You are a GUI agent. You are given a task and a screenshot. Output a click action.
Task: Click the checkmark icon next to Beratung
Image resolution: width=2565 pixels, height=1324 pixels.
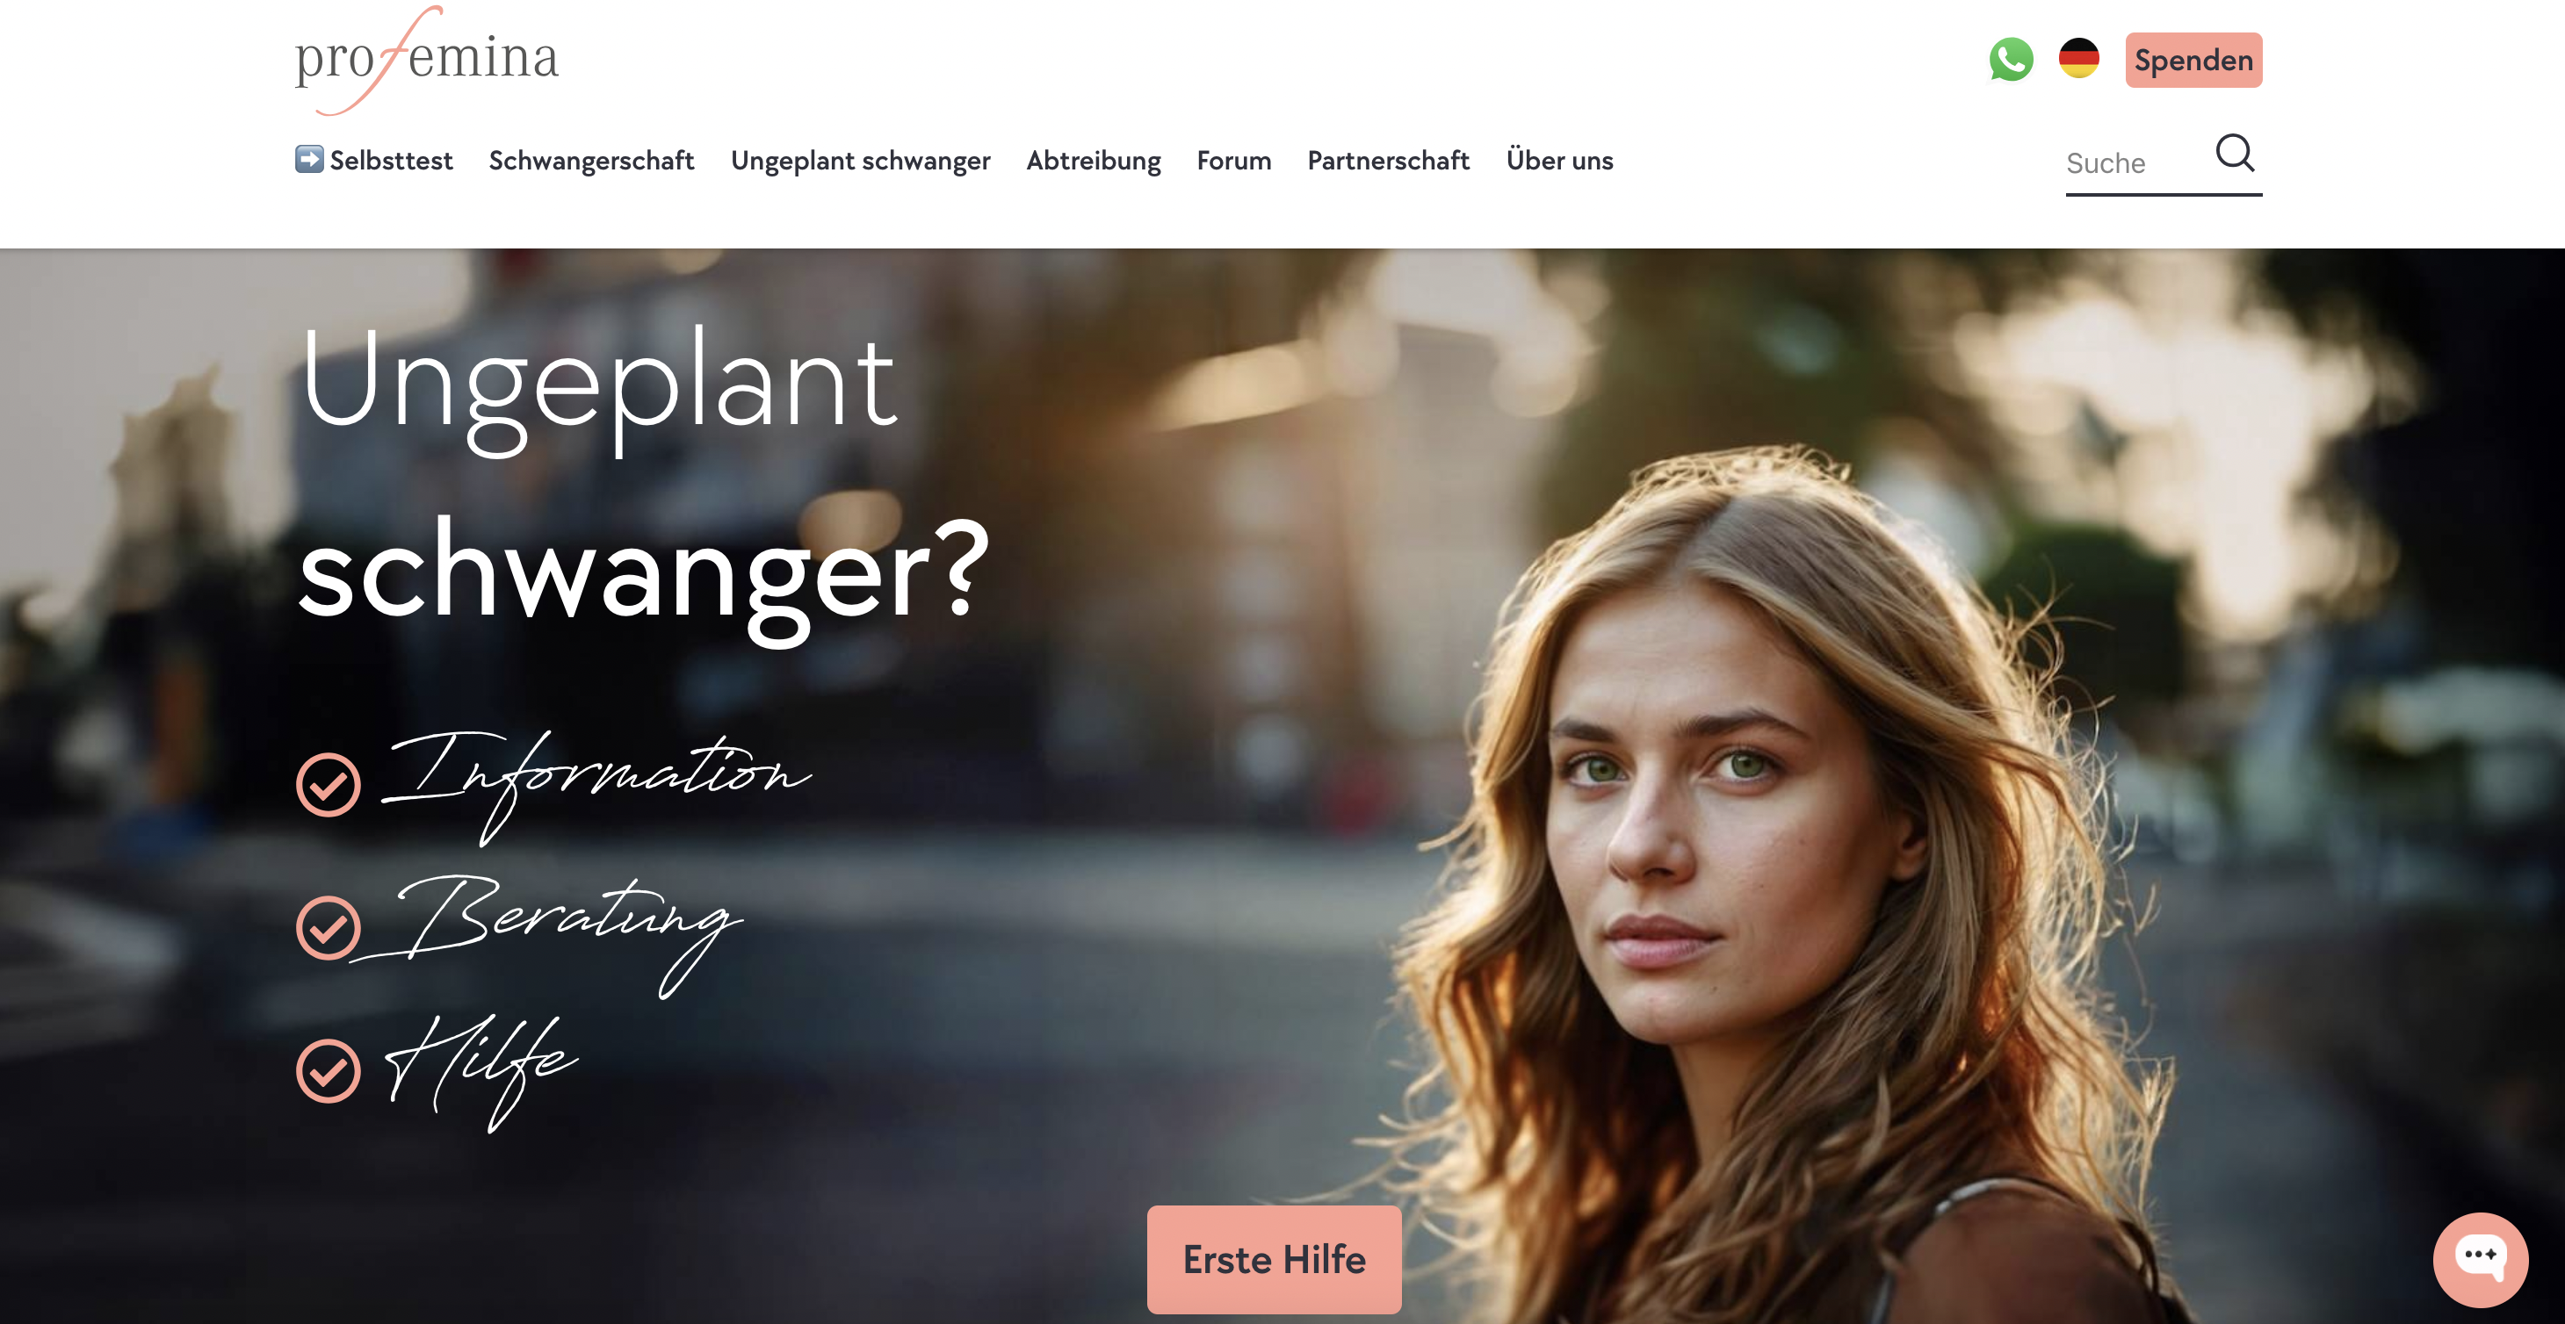tap(328, 928)
